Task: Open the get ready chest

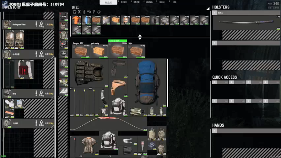Action: pyautogui.click(x=99, y=52)
